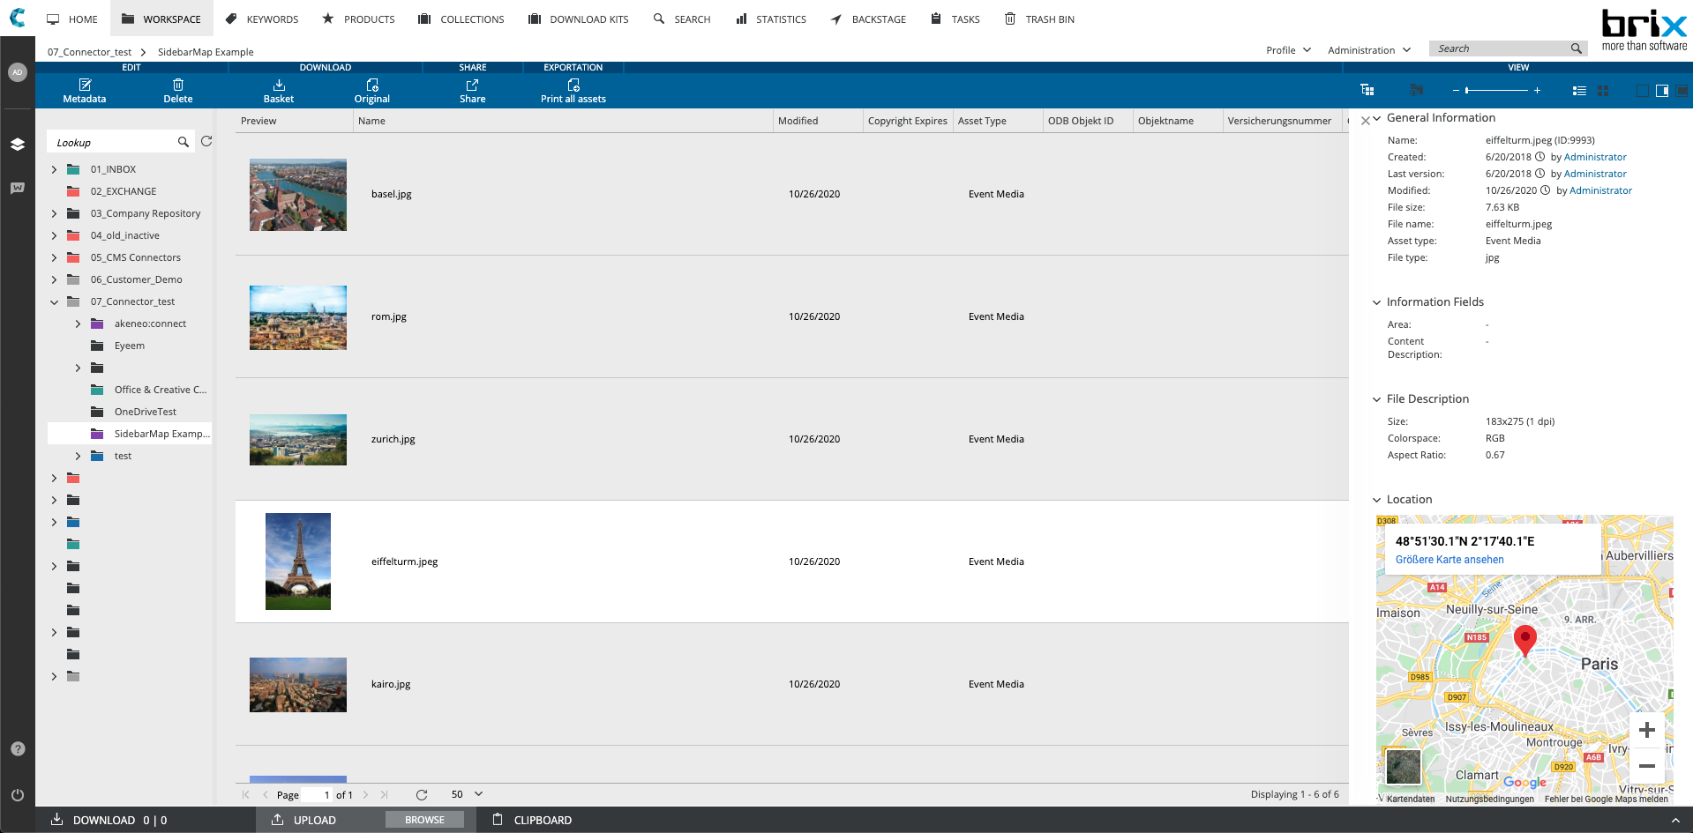Collapse the 07_Connector_test folder
Image resolution: width=1693 pixels, height=833 pixels.
(x=54, y=301)
